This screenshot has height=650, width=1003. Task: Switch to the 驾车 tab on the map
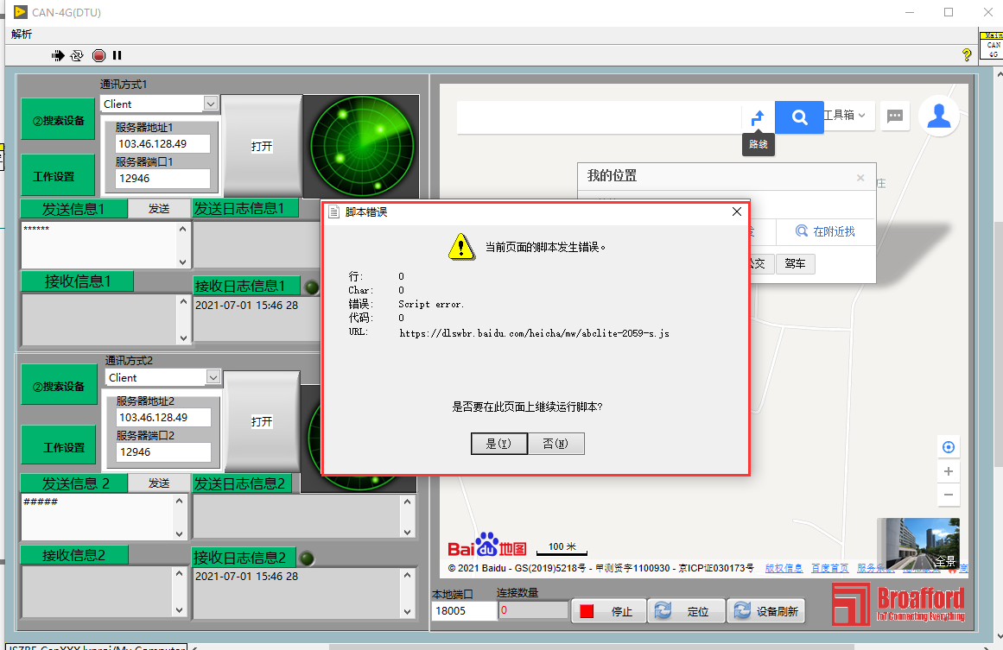(794, 264)
